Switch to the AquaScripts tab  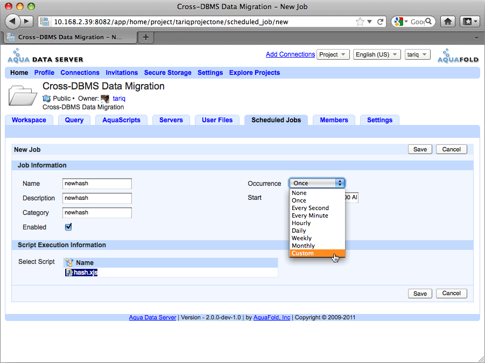121,120
